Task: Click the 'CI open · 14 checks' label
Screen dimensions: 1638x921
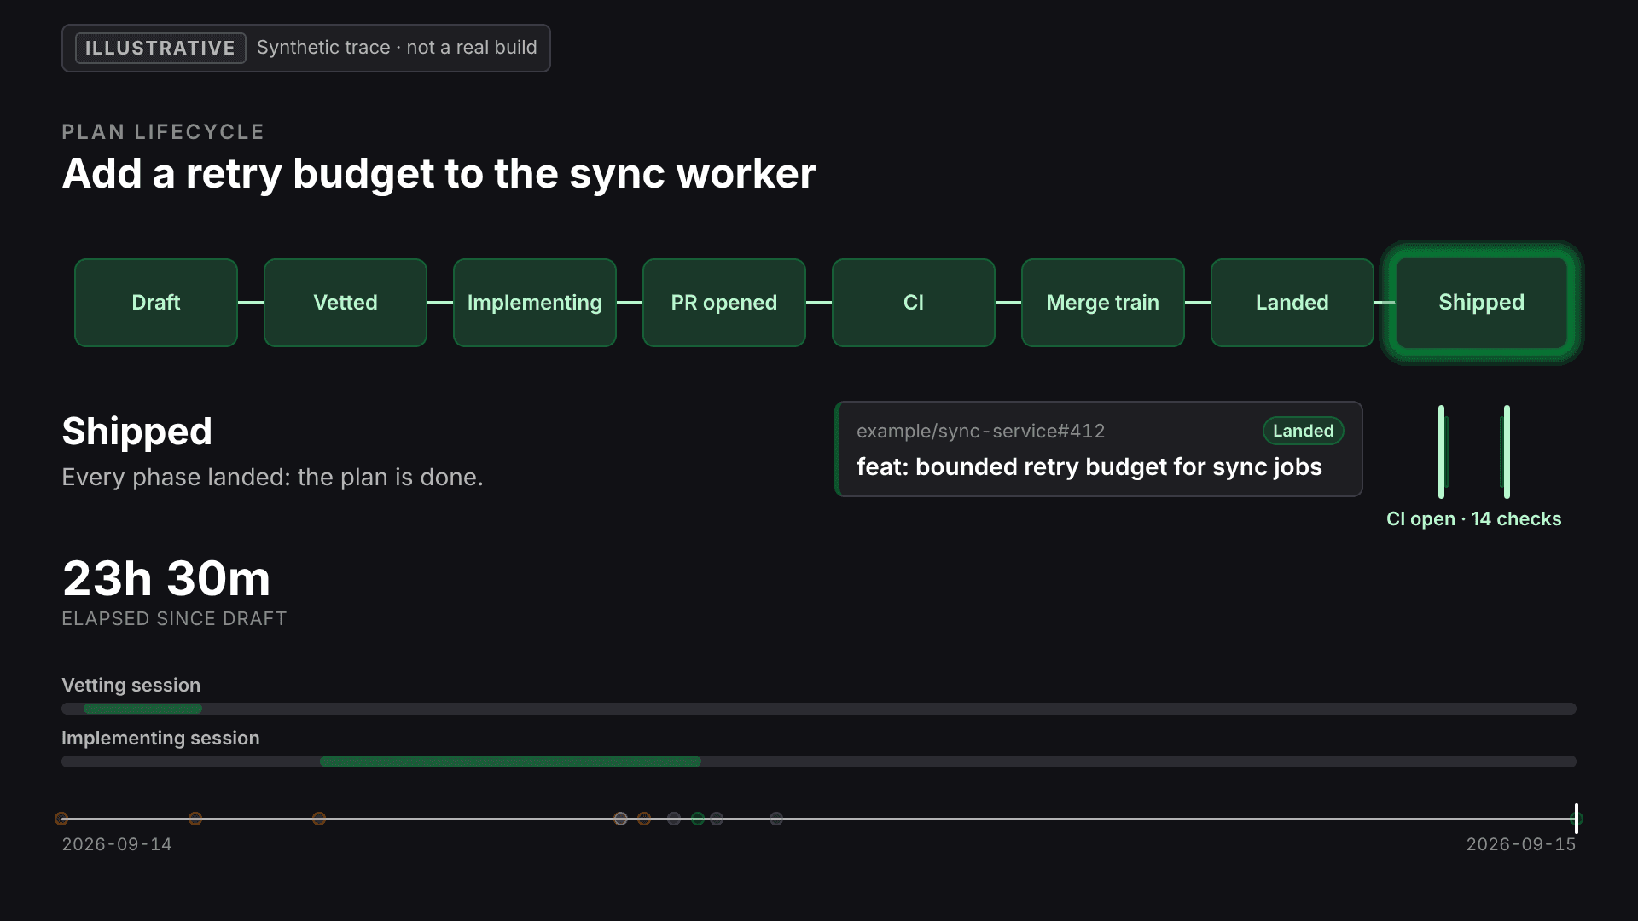Action: [1473, 518]
